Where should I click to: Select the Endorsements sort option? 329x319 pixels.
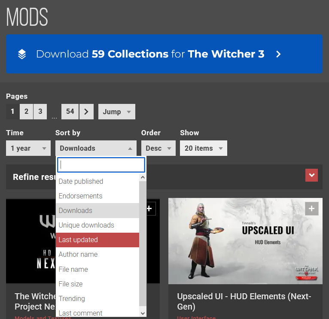pyautogui.click(x=97, y=196)
